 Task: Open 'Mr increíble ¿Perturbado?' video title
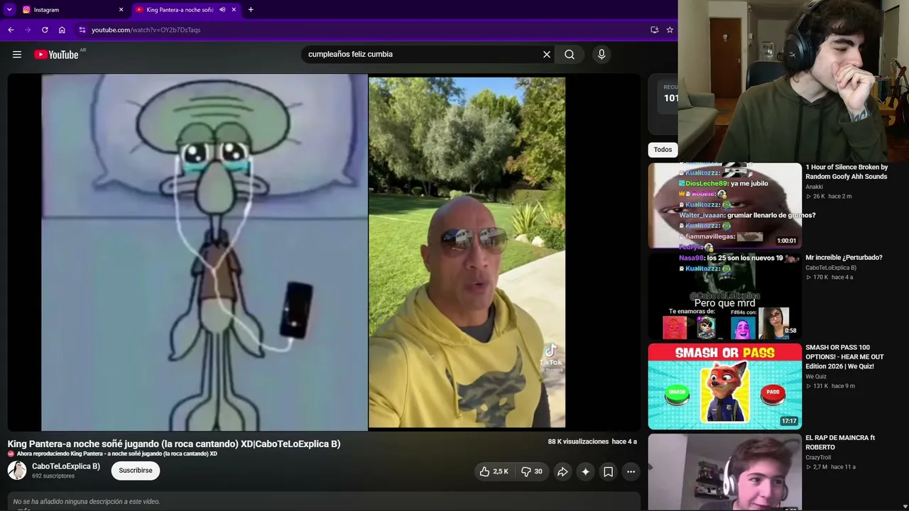[844, 258]
